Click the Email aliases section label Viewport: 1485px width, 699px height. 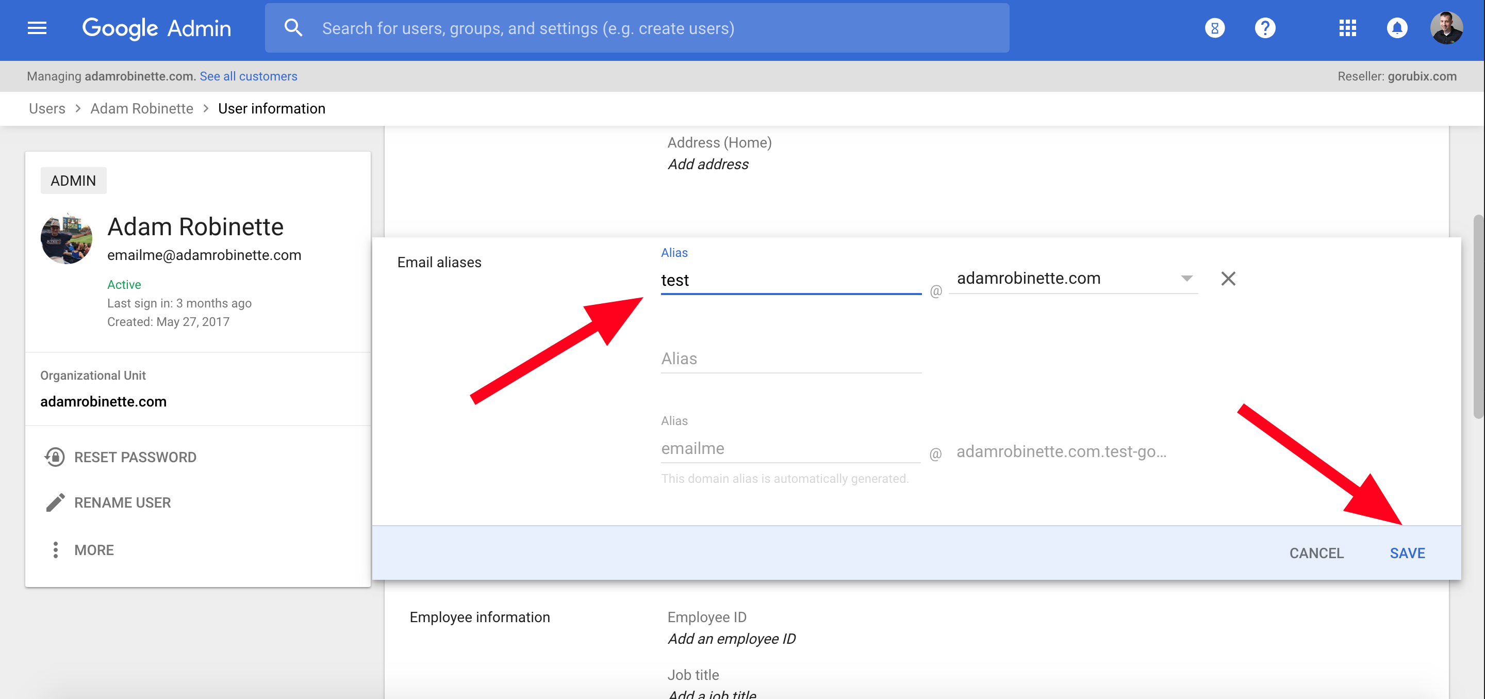(439, 263)
